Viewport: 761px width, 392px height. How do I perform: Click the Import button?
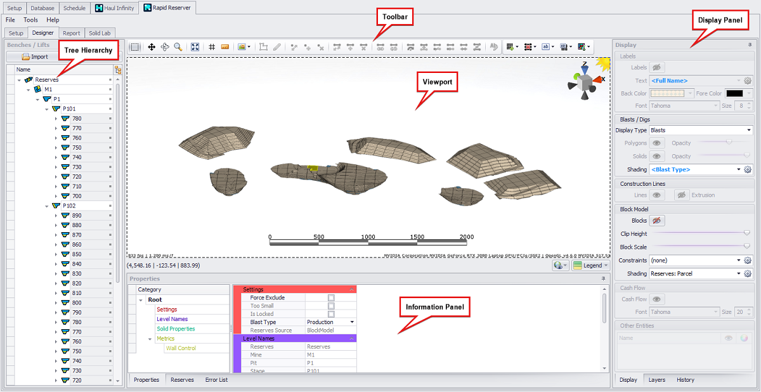click(34, 56)
